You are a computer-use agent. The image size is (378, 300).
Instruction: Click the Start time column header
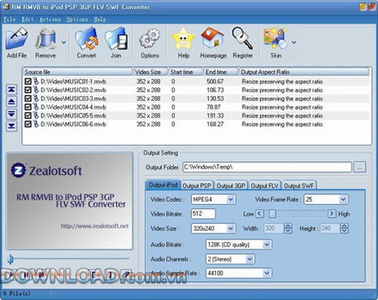pyautogui.click(x=185, y=72)
